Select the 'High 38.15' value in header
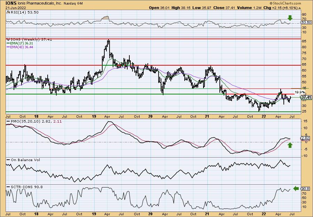Viewport: 313px width, 217px height. (181, 8)
